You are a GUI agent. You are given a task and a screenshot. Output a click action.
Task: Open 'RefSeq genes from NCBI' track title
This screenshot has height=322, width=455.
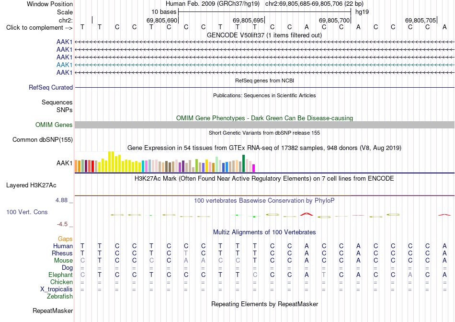coord(264,80)
